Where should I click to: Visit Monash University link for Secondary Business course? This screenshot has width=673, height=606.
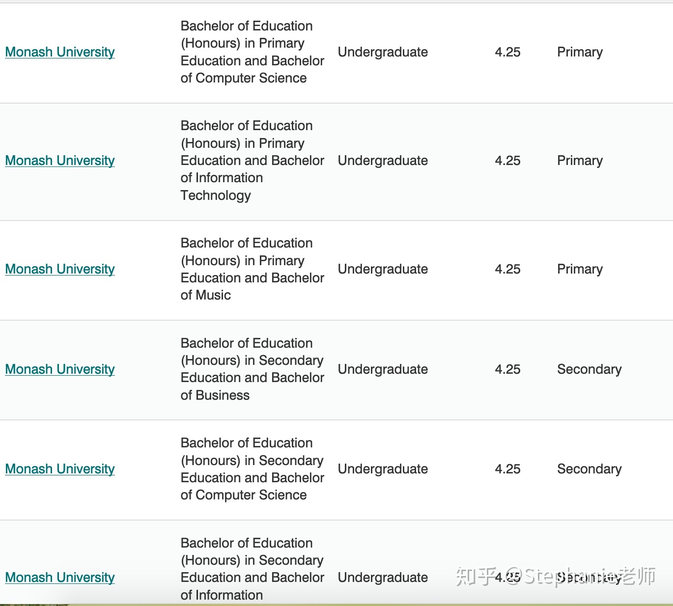coord(60,369)
